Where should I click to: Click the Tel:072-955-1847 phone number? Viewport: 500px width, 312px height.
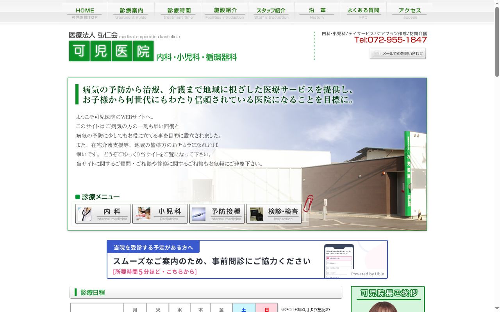click(x=390, y=40)
